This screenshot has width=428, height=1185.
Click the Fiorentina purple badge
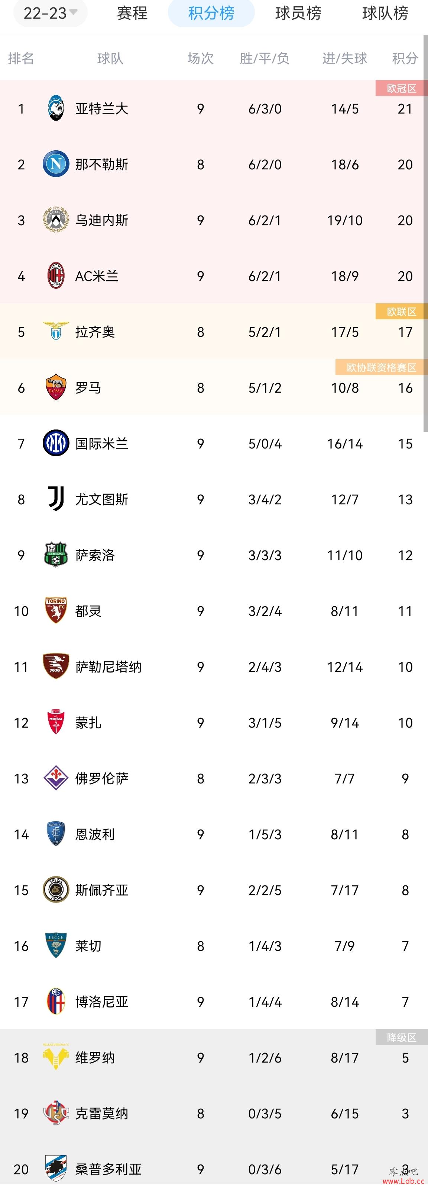(56, 778)
